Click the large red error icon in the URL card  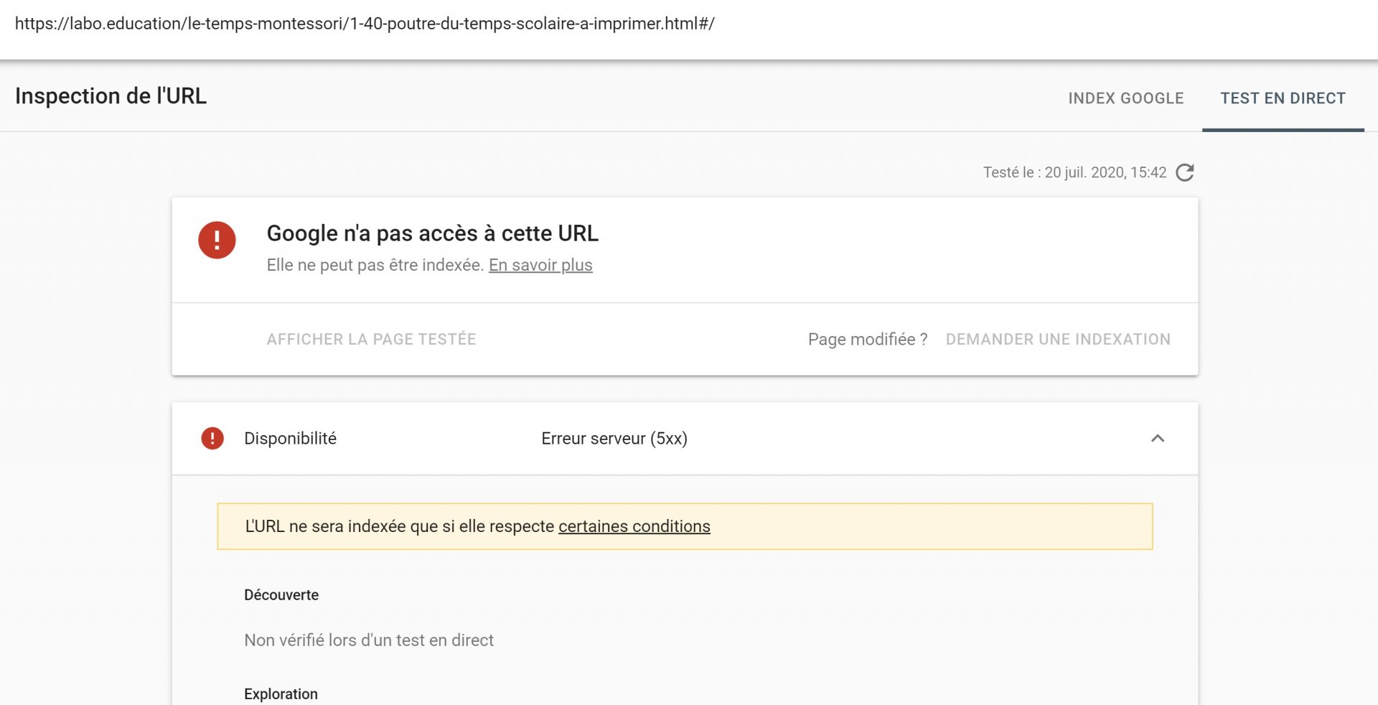pos(217,240)
